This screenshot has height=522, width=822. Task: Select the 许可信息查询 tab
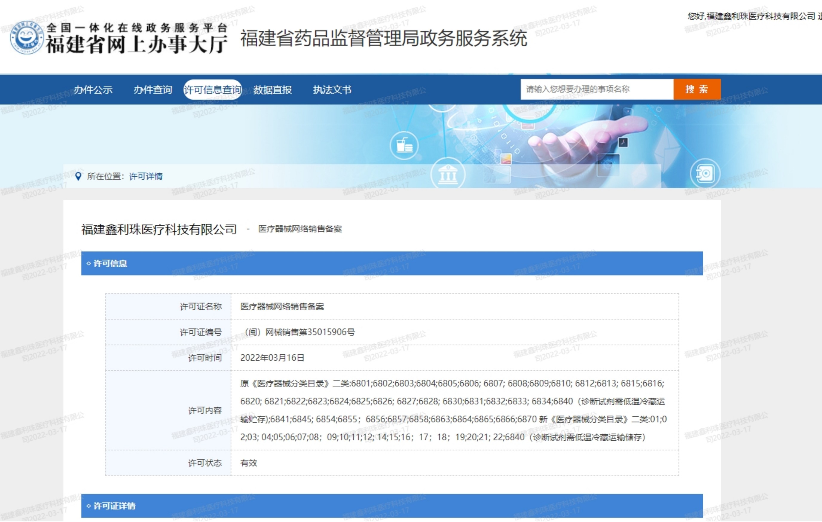212,90
